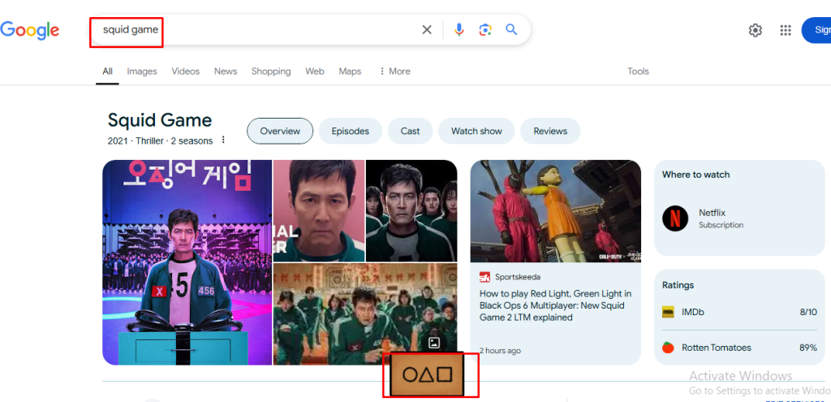
Task: Open the close-up face image on pink background
Action: pyautogui.click(x=319, y=210)
